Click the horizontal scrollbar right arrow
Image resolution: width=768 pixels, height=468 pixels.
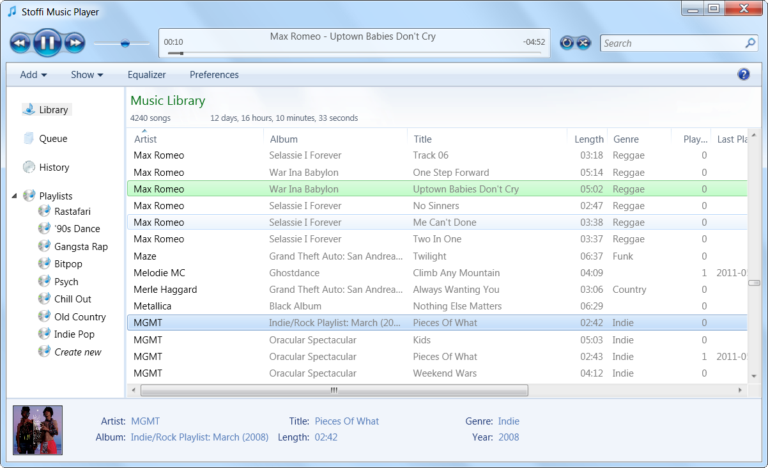coord(741,390)
